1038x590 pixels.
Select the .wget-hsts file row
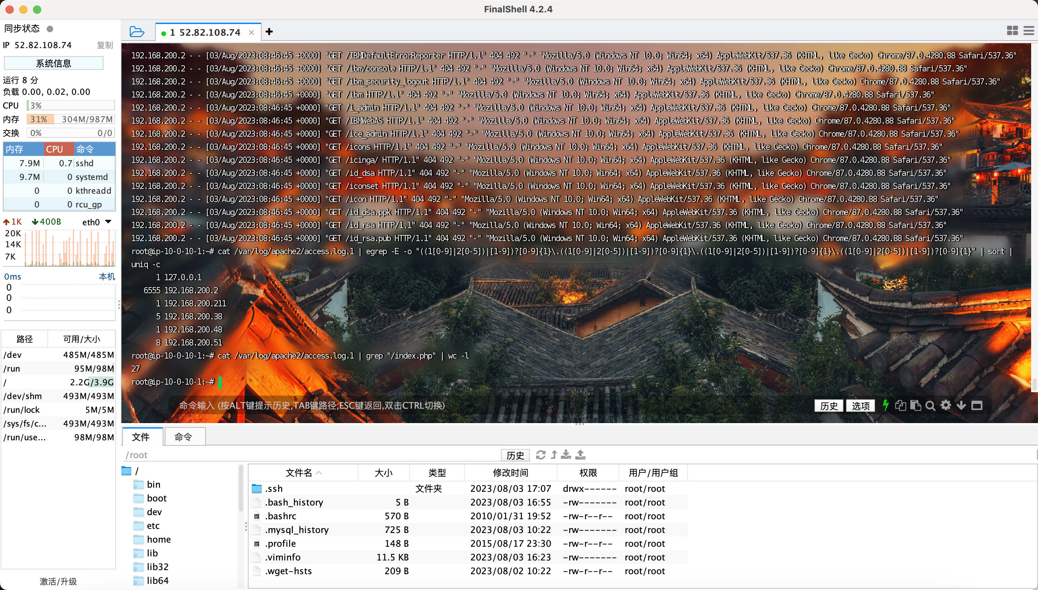468,571
